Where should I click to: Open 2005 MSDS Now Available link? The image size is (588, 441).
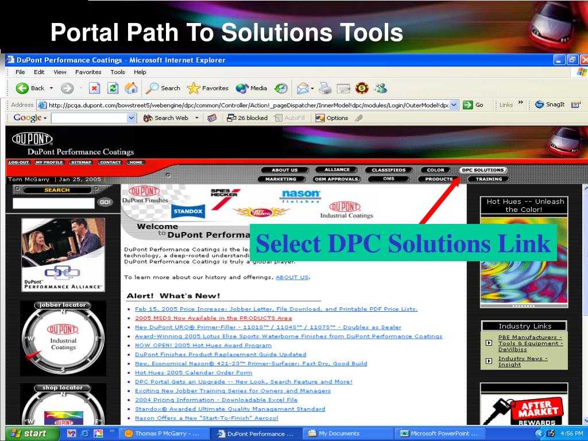(214, 318)
